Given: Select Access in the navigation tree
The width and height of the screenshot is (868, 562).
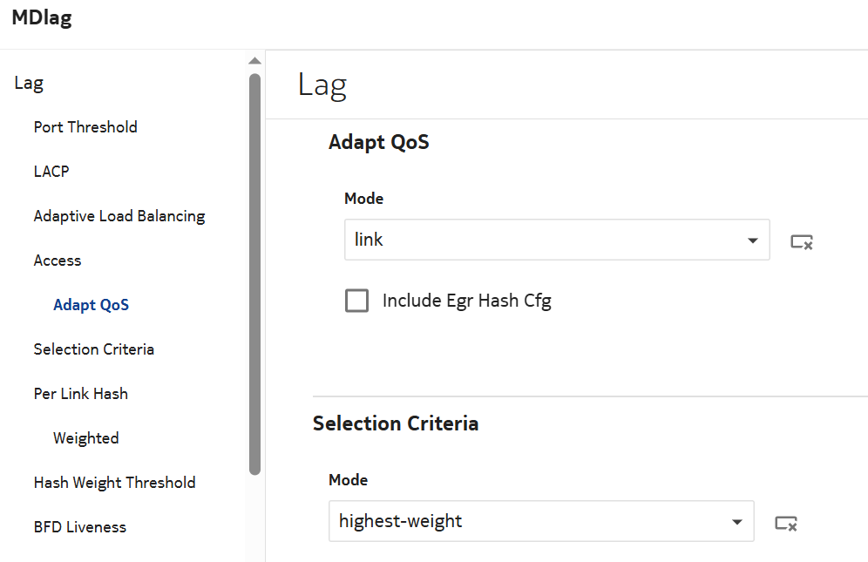Looking at the screenshot, I should click(x=58, y=261).
